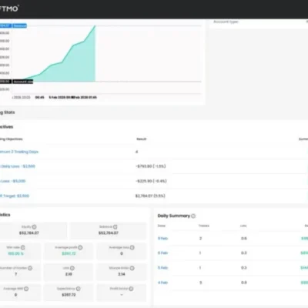
Task: Click the lots value 0.6 for 9 Feb
Action: 244,239
